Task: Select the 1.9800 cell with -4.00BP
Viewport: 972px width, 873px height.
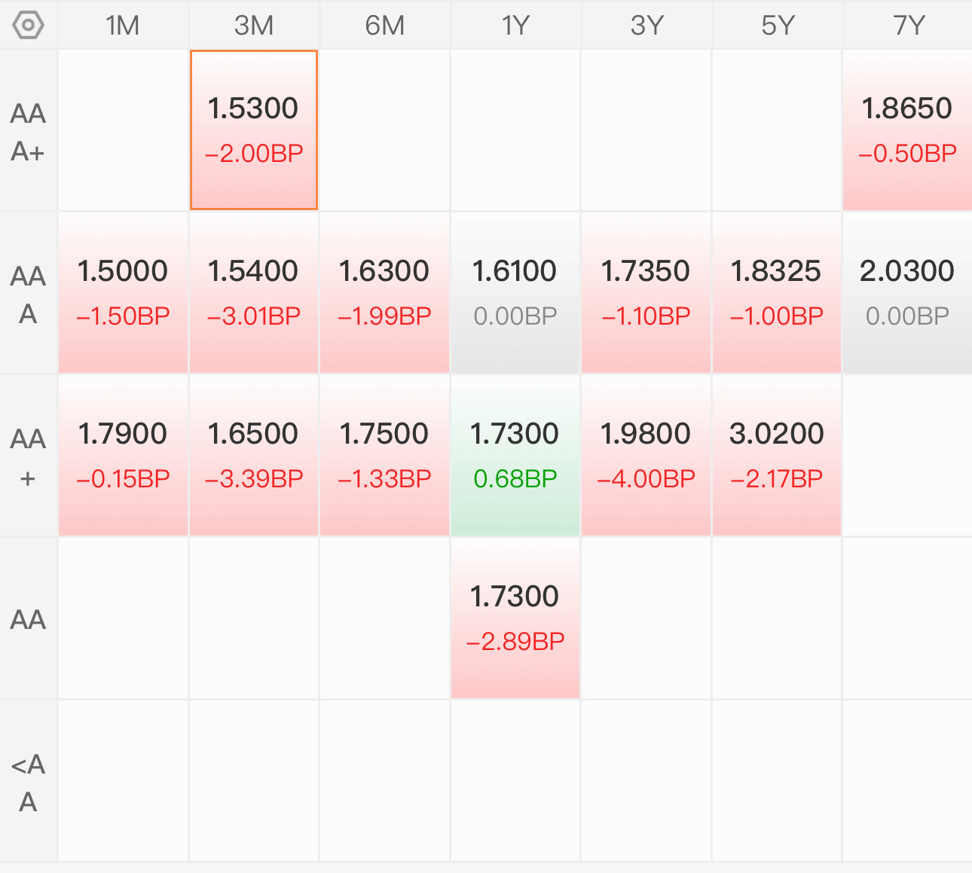Action: pyautogui.click(x=646, y=456)
